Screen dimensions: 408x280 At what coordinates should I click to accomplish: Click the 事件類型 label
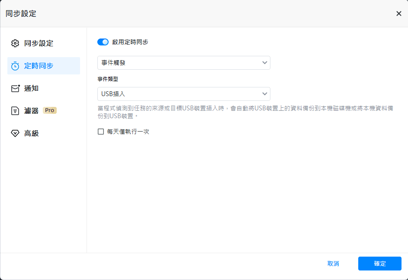(x=108, y=79)
